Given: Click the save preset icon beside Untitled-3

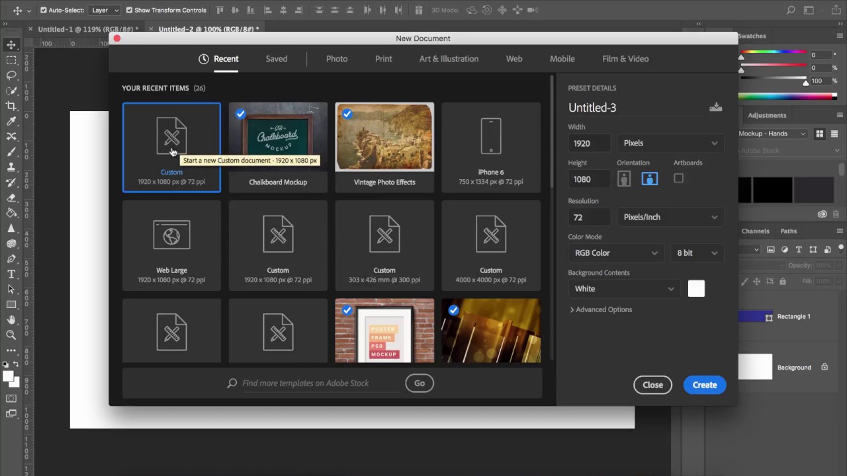Looking at the screenshot, I should 715,107.
